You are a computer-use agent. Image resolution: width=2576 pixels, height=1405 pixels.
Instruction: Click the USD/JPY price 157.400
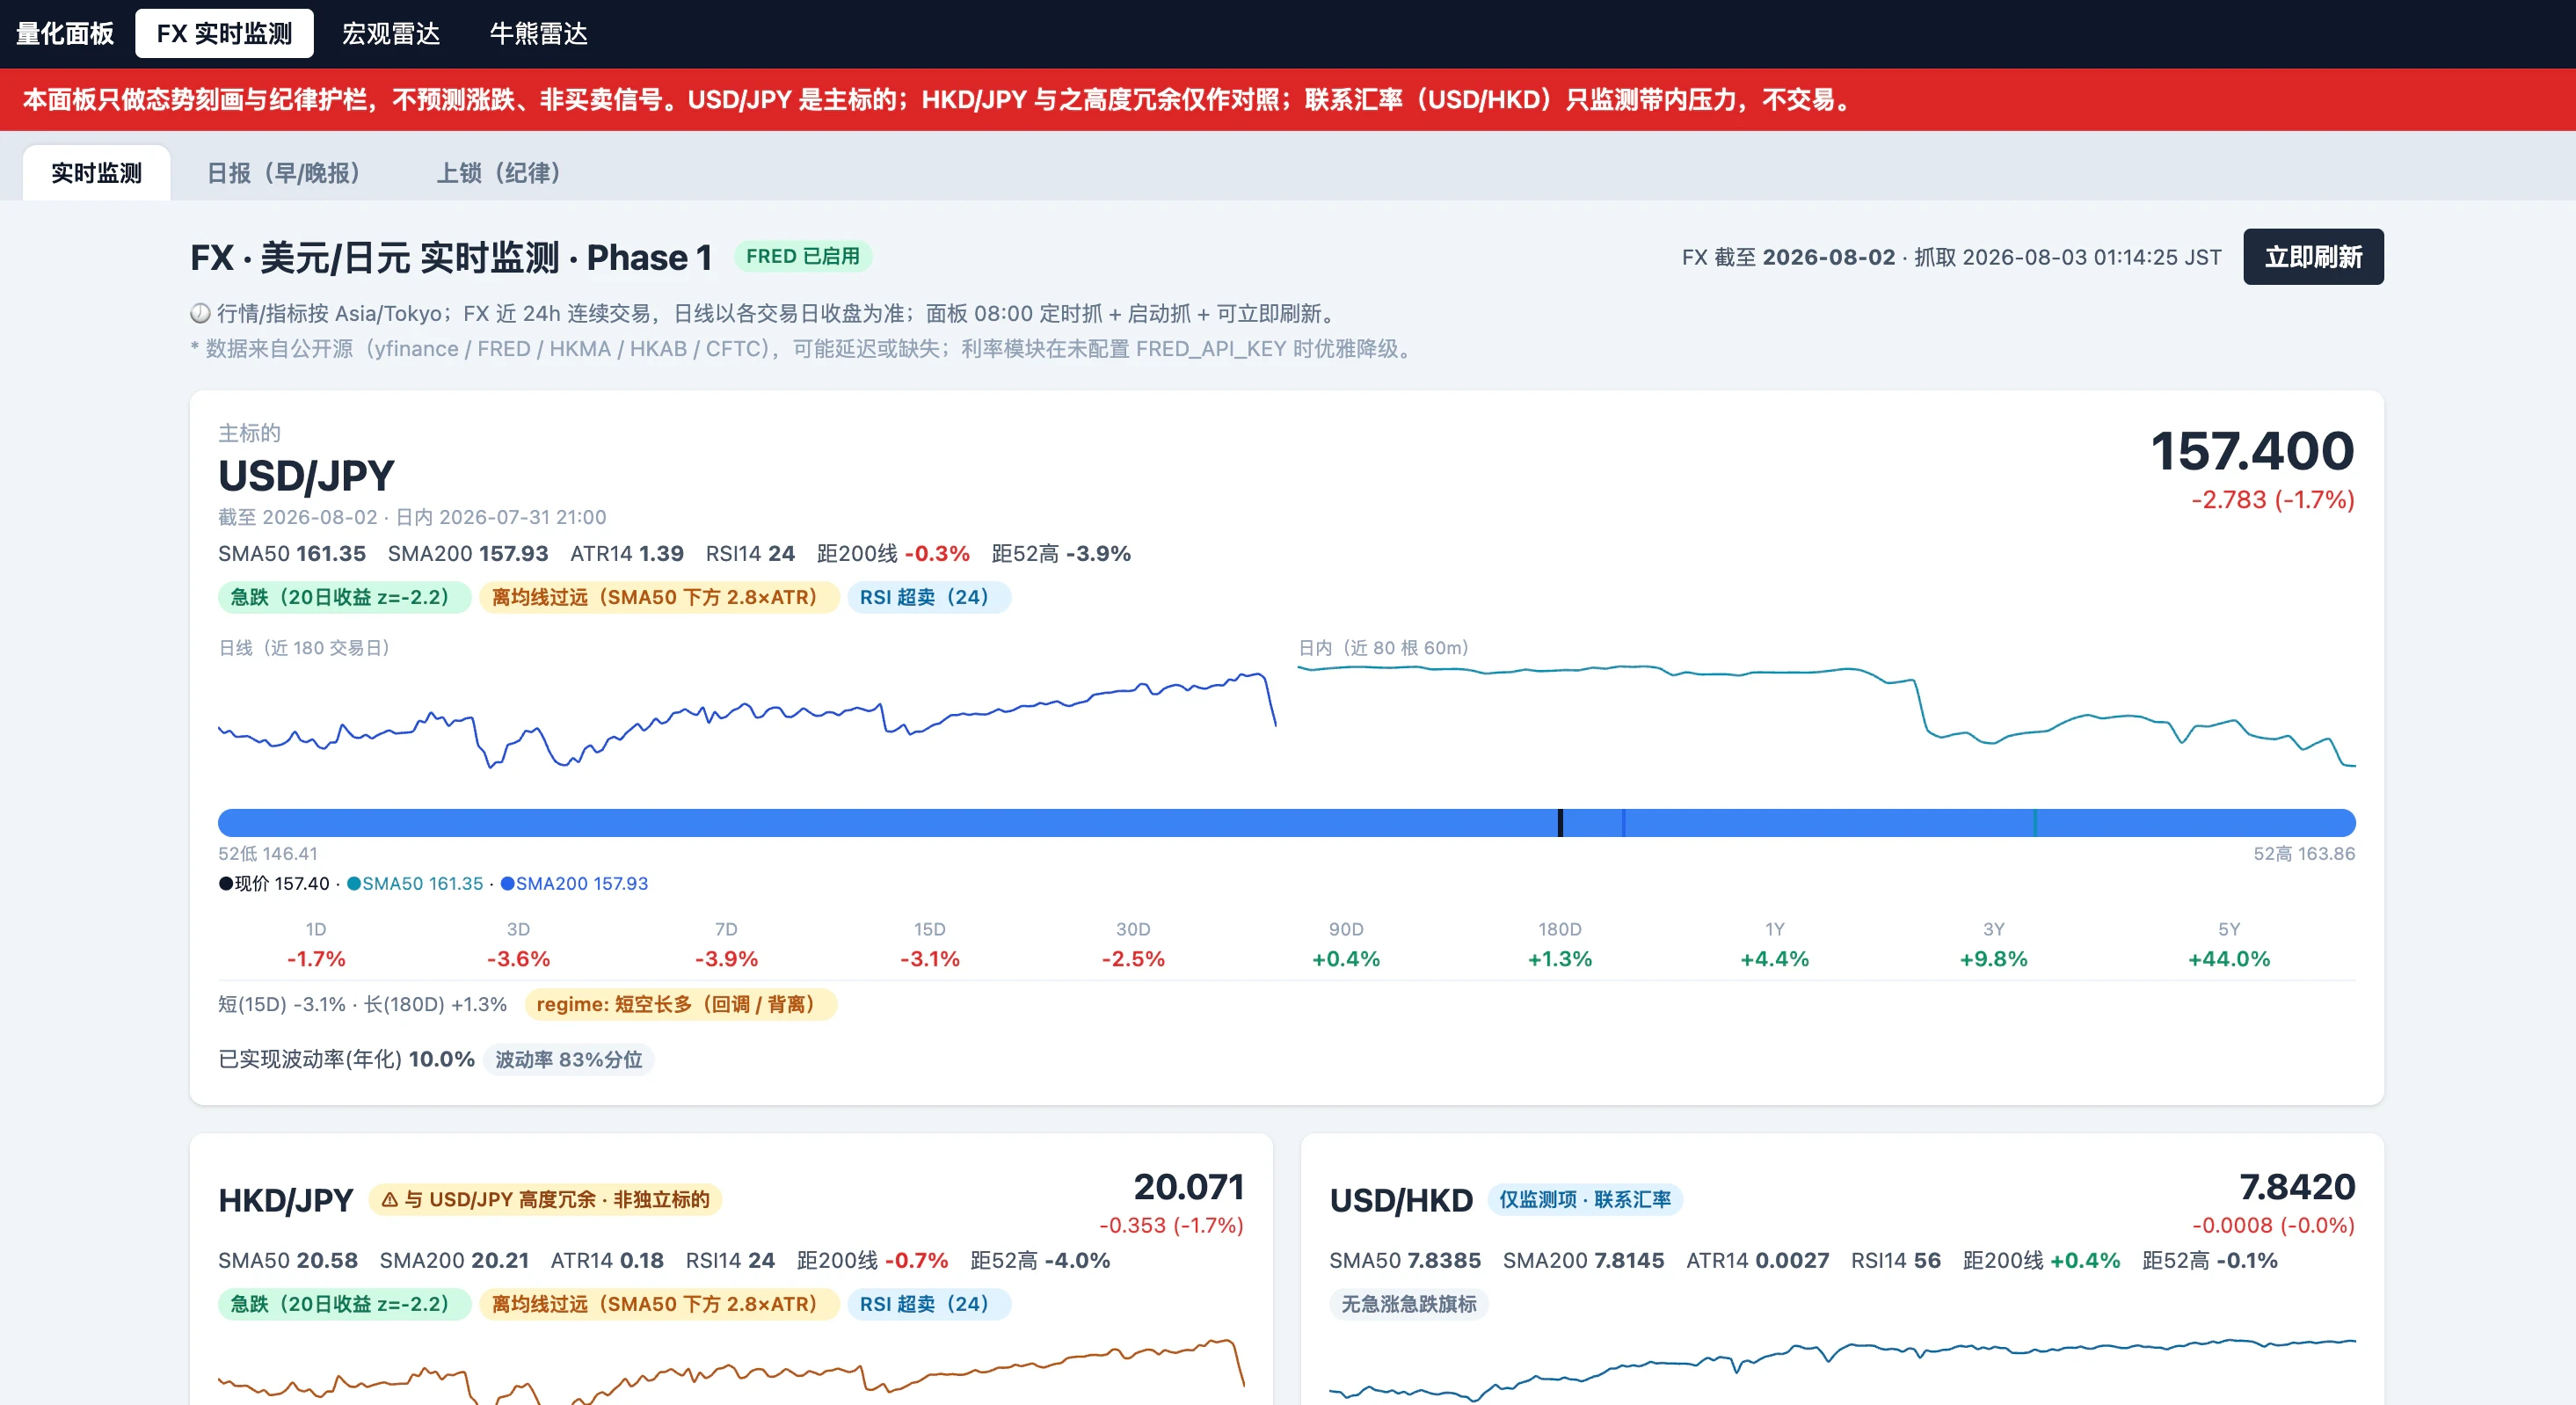point(2252,451)
